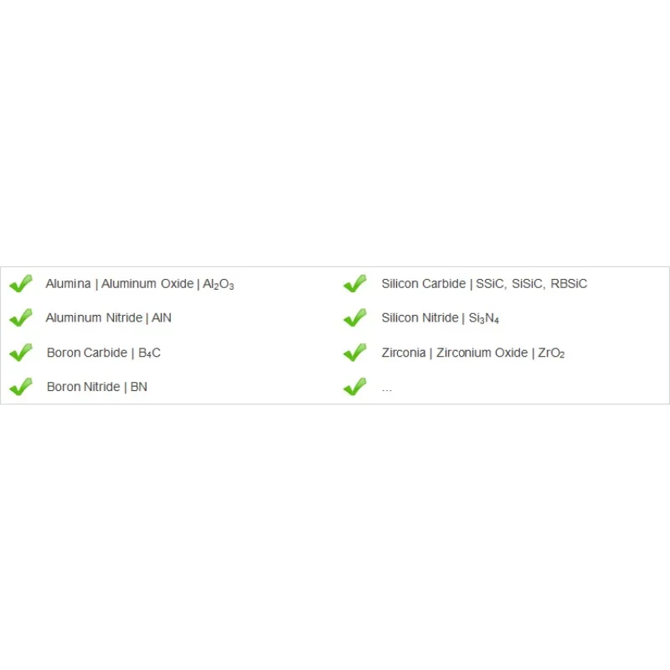670x670 pixels.
Task: Select the Silicon Nitride | Si3N4 text
Action: point(441,318)
